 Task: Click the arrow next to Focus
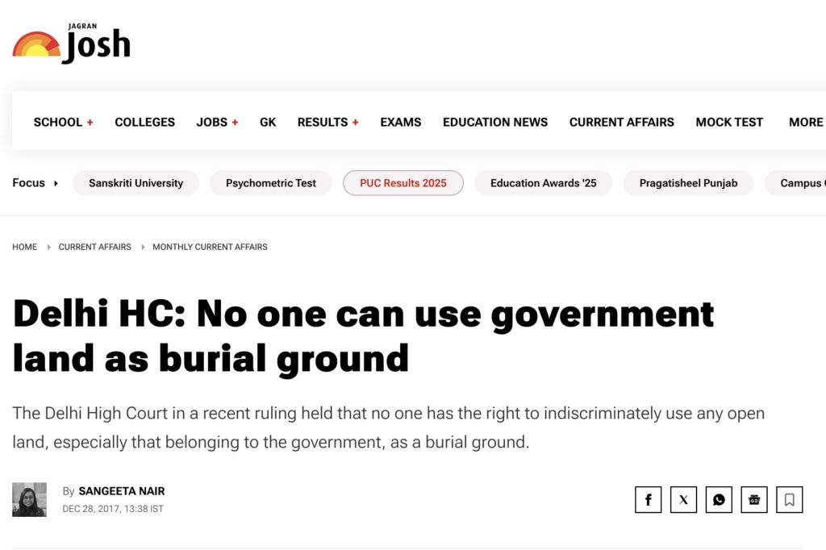[56, 183]
